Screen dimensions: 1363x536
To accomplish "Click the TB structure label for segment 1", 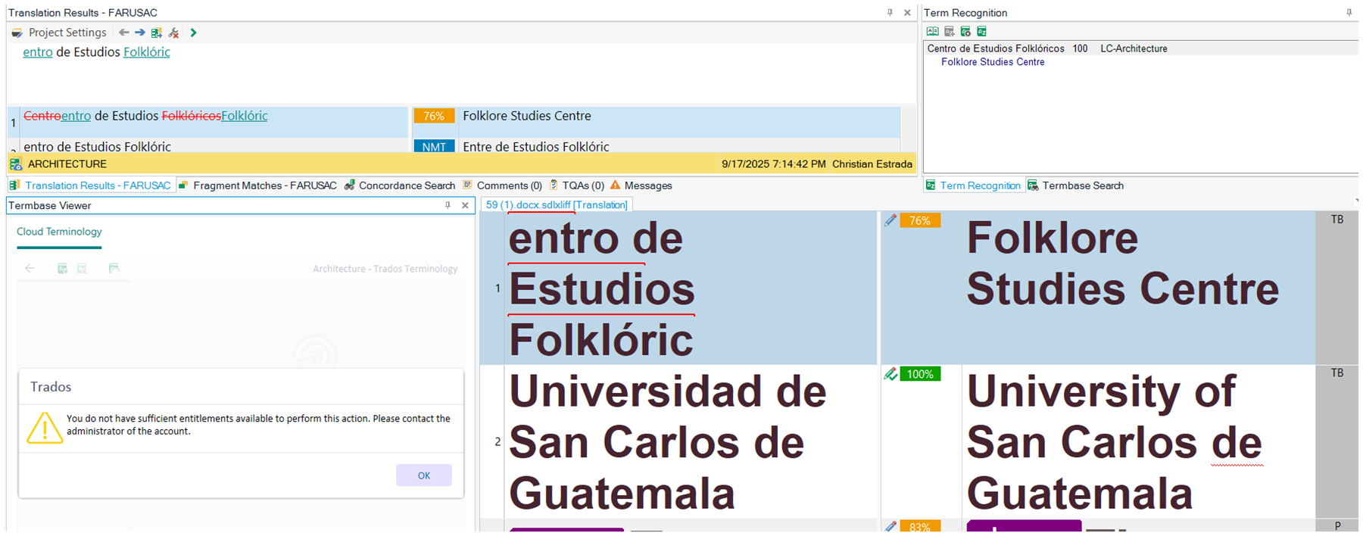I will click(x=1337, y=220).
